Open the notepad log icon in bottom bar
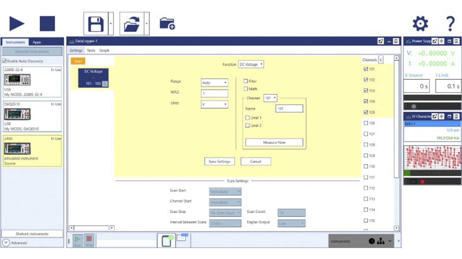This screenshot has width=462, height=259. (x=167, y=240)
